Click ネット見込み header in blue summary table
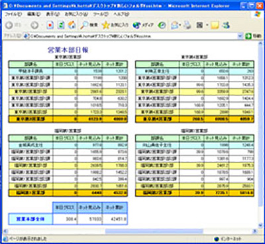Screen dimensions: 265x244 point(89,208)
